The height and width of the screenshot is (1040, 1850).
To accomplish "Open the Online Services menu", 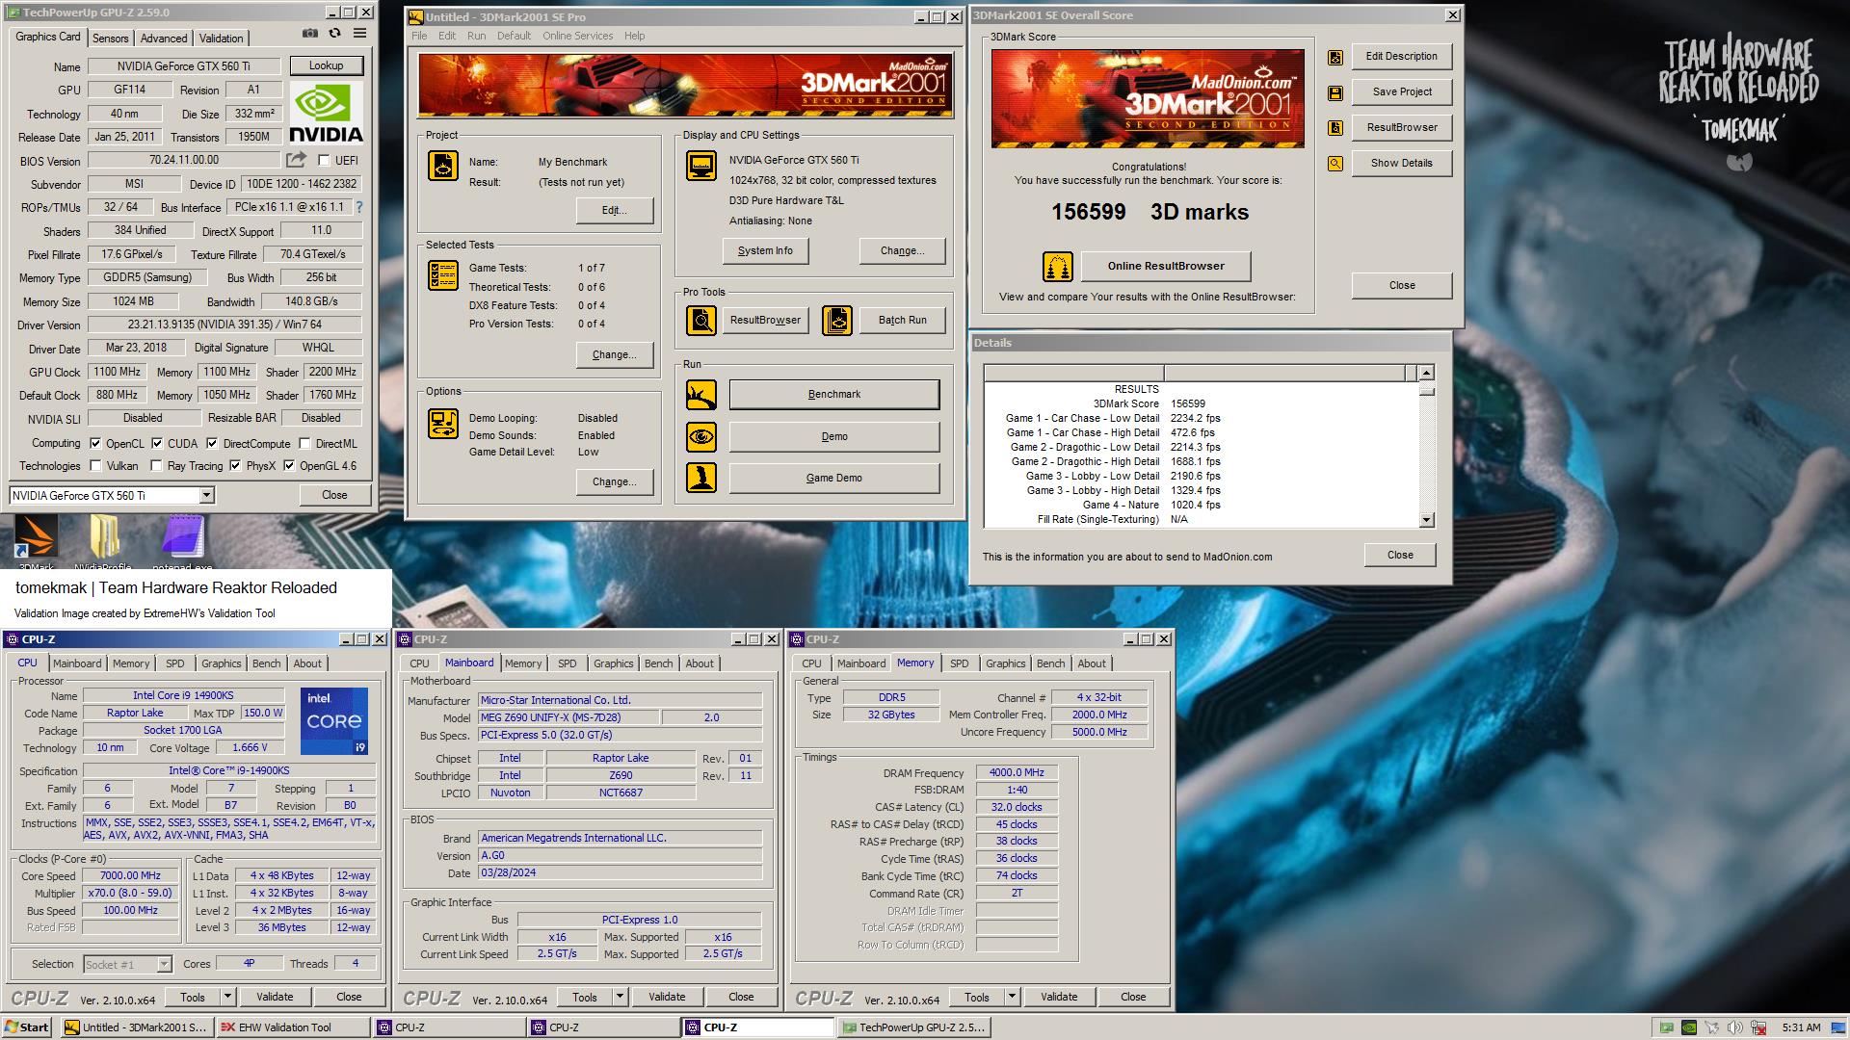I will pos(577,36).
